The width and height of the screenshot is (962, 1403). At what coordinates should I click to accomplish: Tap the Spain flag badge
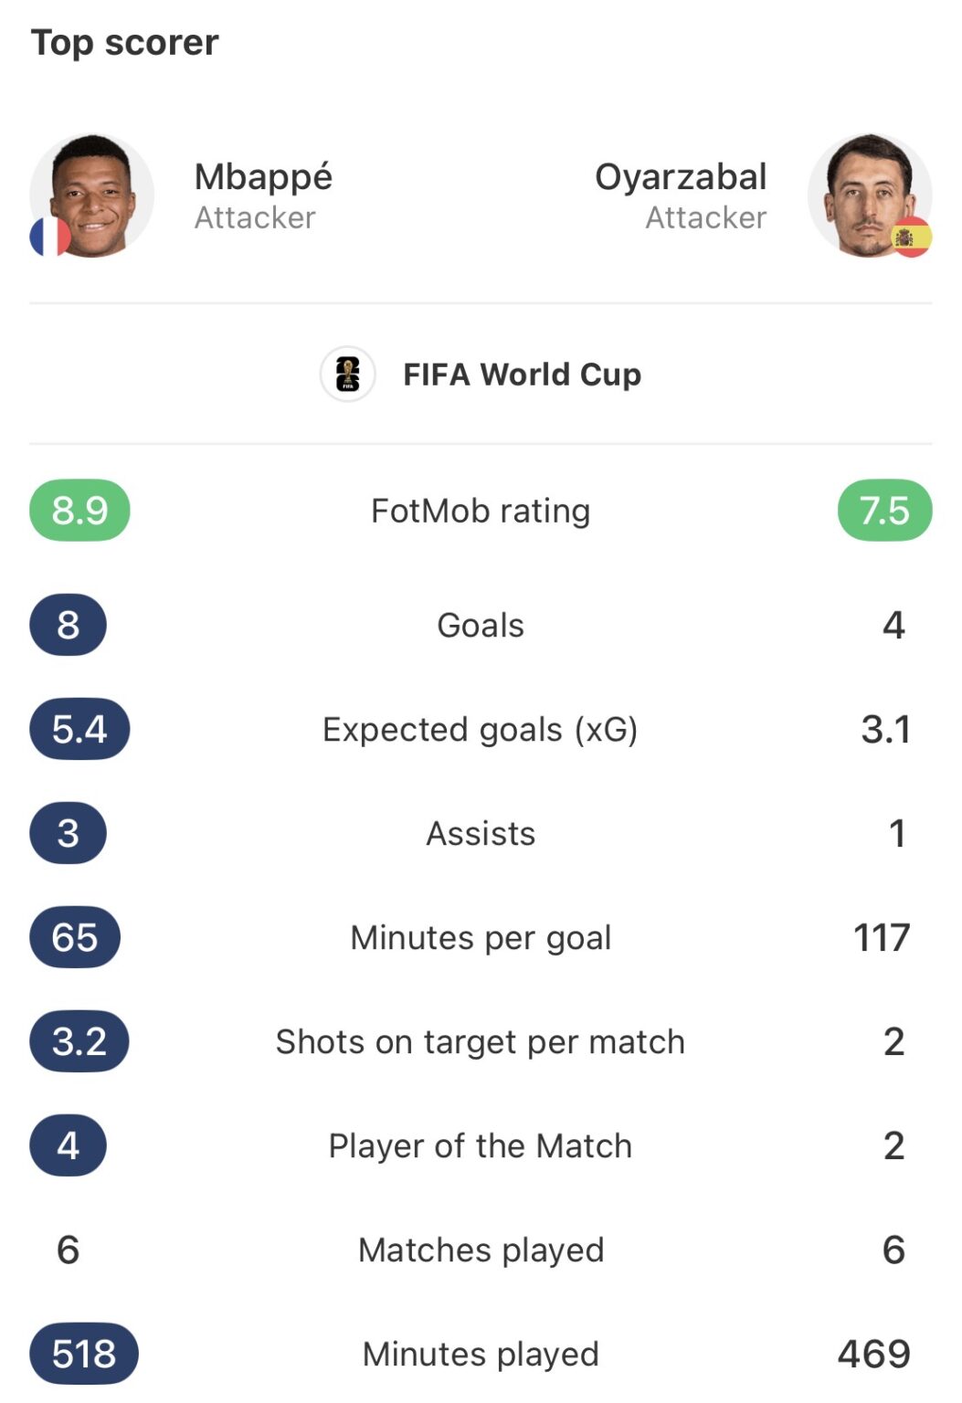911,237
